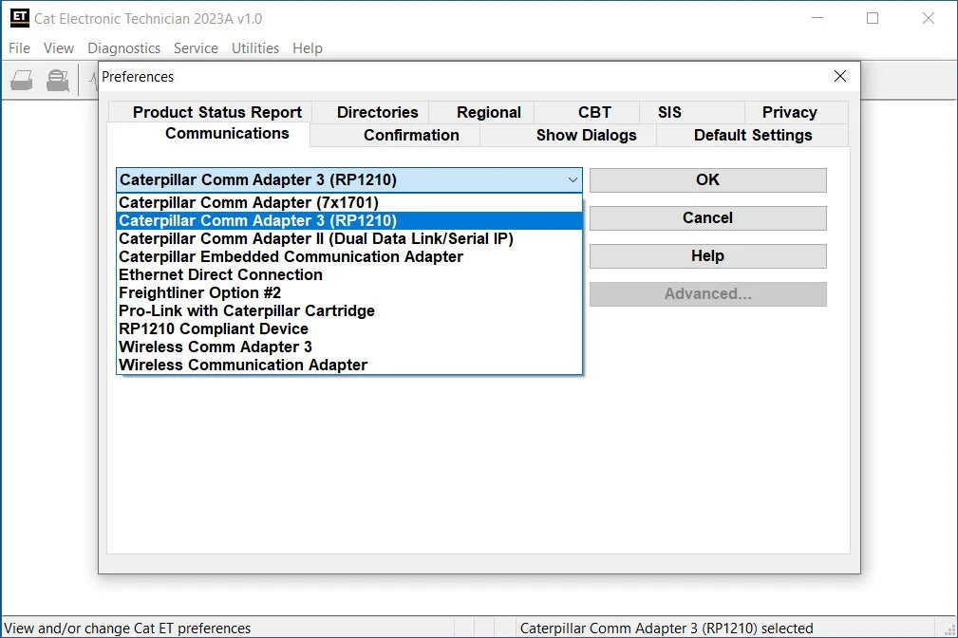Click the Cat ET application logo icon

20,18
